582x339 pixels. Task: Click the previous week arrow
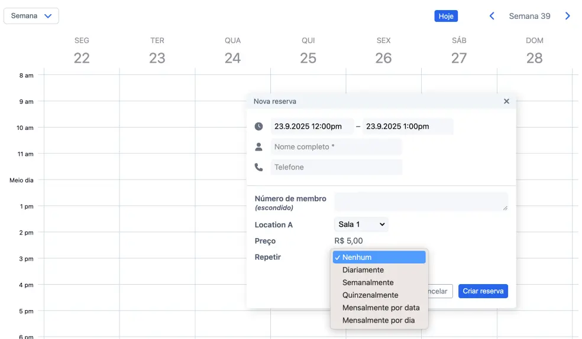pyautogui.click(x=492, y=16)
